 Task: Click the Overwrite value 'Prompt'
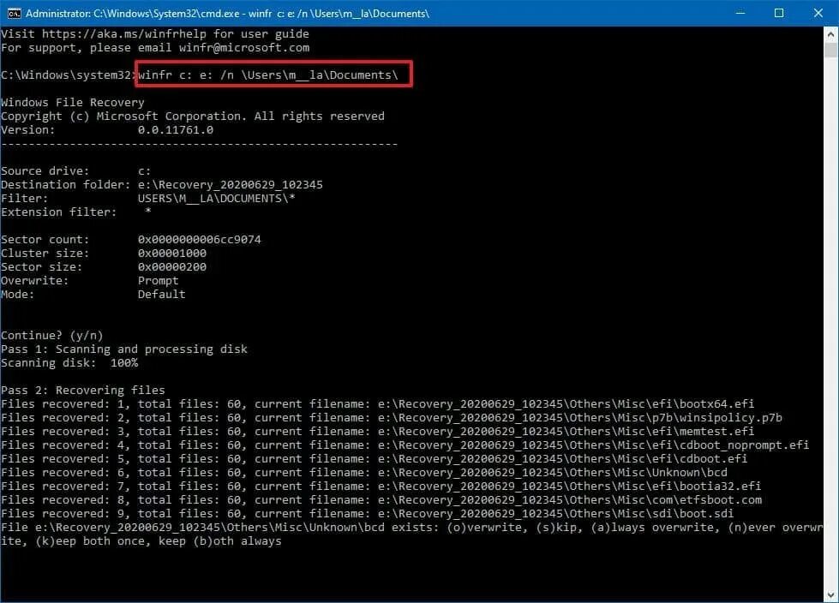point(159,281)
